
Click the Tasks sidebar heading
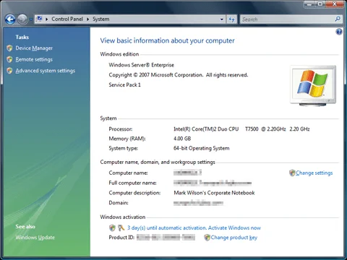coord(22,37)
